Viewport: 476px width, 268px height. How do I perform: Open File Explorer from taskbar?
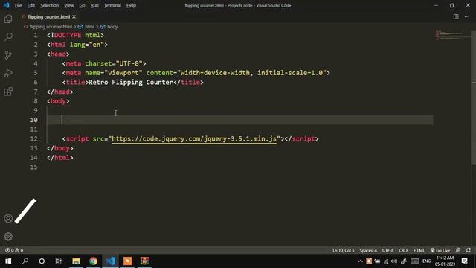click(76, 261)
